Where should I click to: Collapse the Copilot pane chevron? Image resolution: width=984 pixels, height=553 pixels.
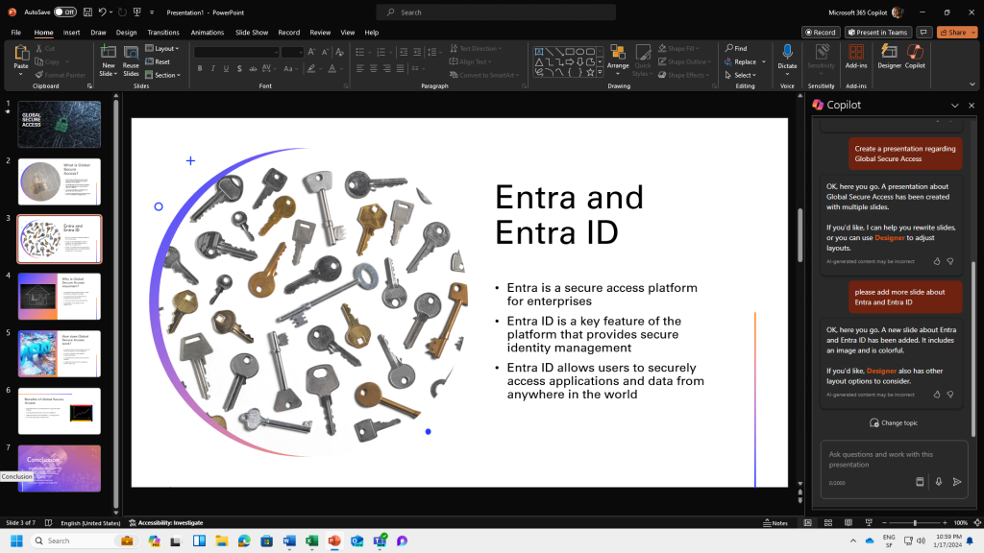[954, 106]
